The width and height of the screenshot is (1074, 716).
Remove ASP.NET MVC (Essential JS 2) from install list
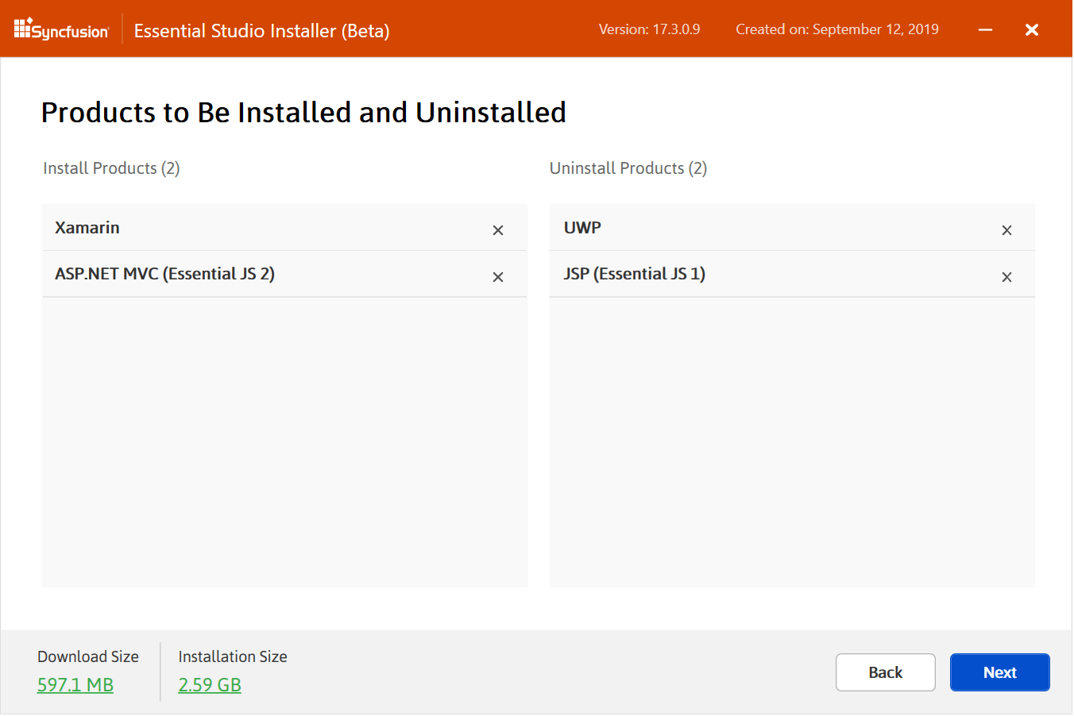tap(498, 277)
